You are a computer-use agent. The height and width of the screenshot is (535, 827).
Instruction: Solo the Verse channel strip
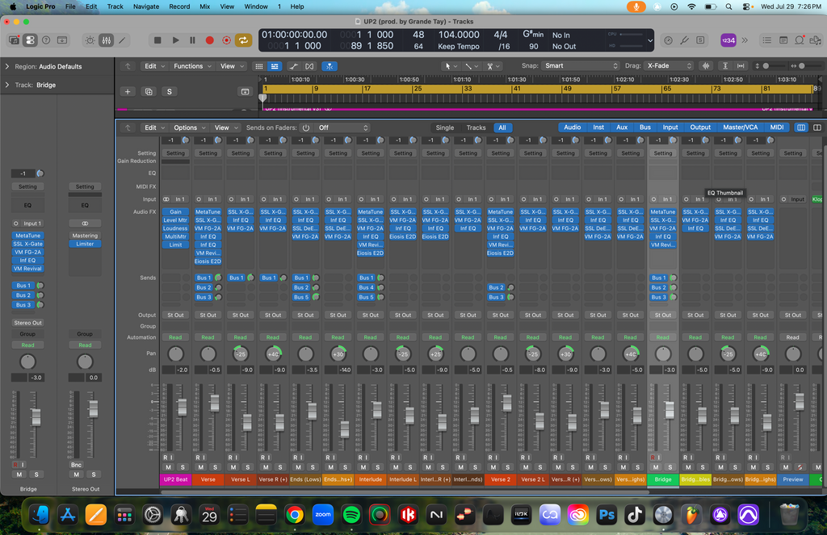click(x=215, y=467)
